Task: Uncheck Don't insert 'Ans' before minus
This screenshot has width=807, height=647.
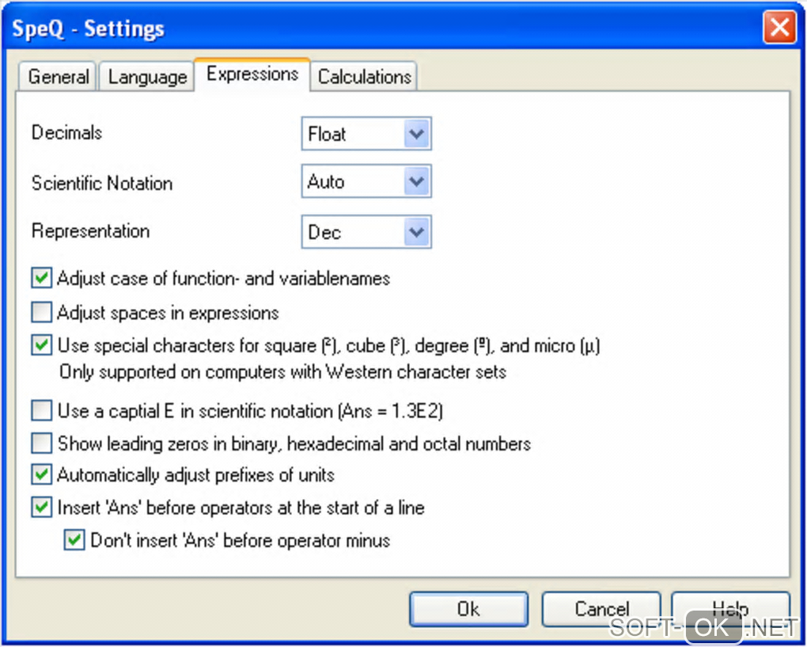Action: [74, 541]
